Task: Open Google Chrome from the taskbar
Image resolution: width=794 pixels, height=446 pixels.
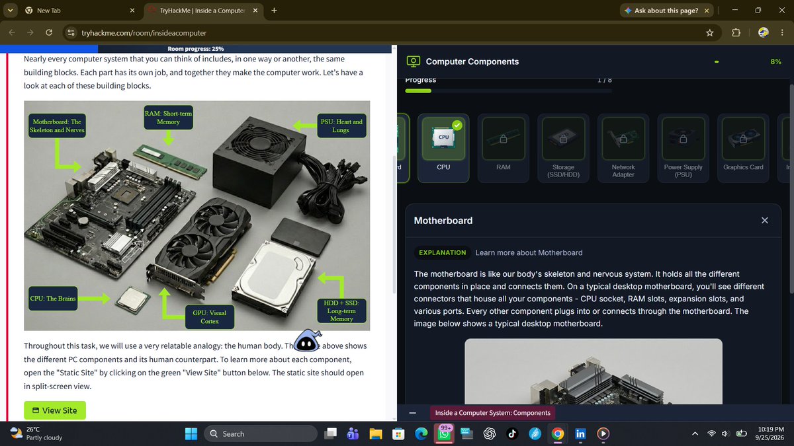Action: click(x=558, y=433)
